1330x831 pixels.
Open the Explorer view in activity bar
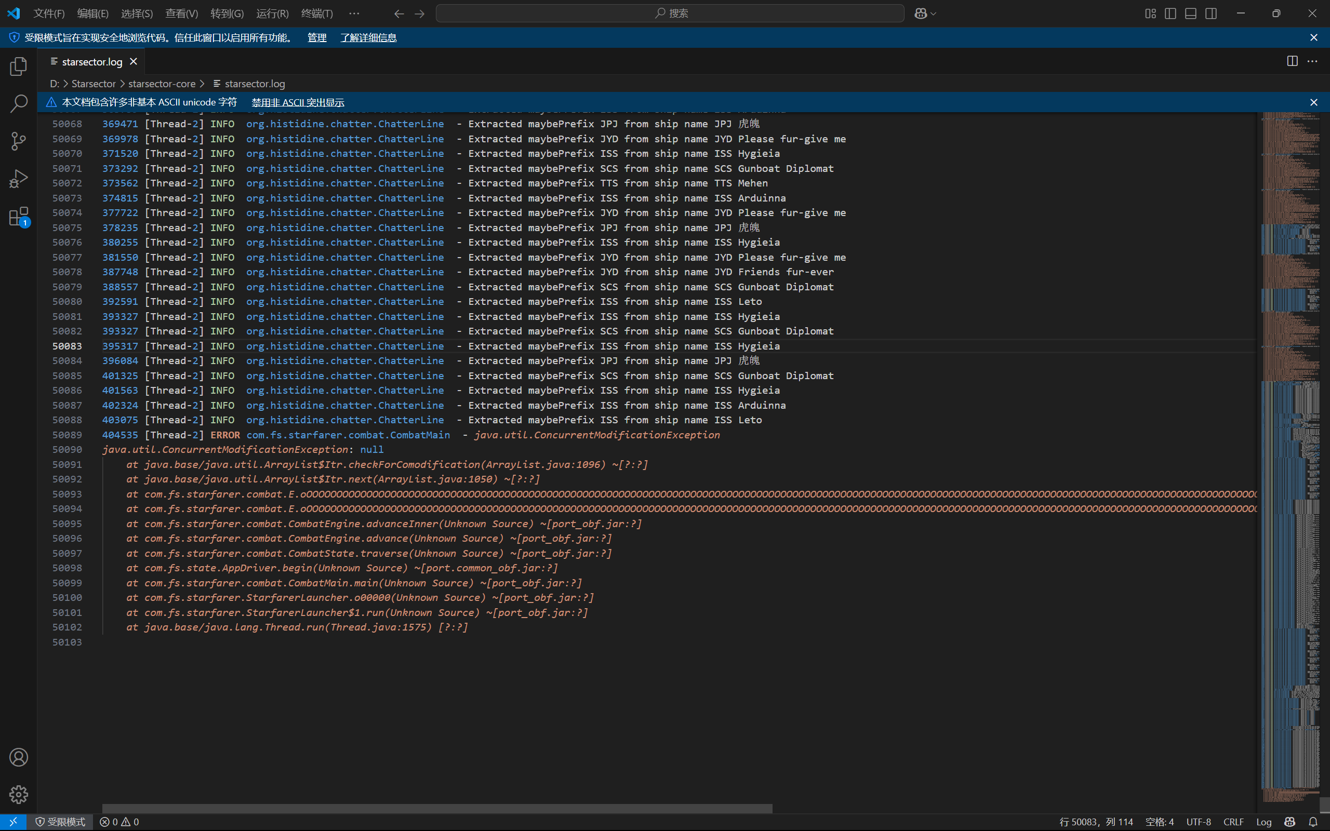18,67
